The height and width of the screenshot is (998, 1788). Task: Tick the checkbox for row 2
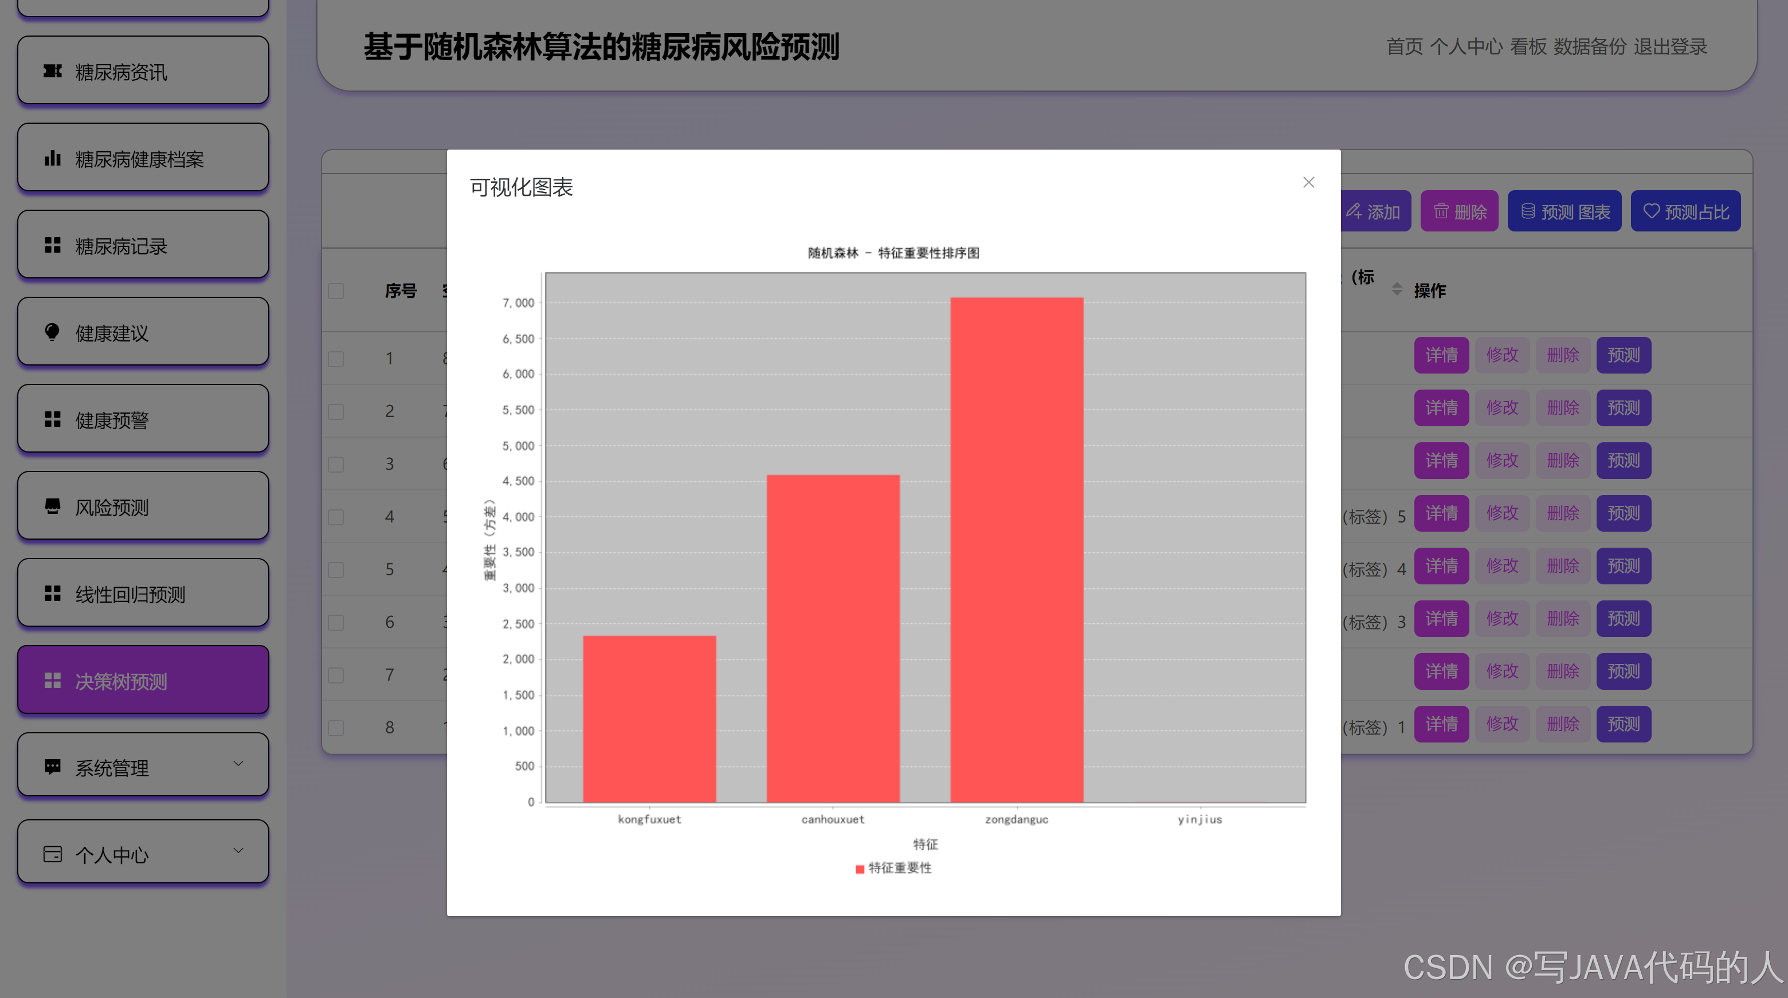(336, 411)
